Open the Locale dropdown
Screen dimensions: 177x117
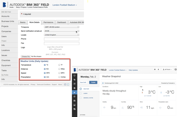pyautogui.click(x=62, y=35)
